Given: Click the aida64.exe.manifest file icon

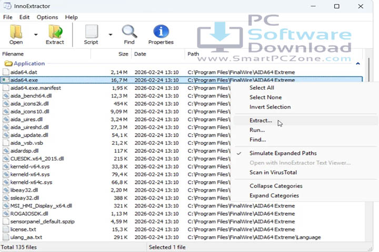Looking at the screenshot, I should coord(6,88).
